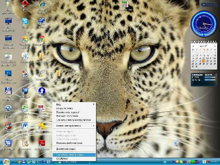Launch Chrome from the quick launch bar
Image resolution: width=220 pixels, height=165 pixels.
click(x=19, y=162)
